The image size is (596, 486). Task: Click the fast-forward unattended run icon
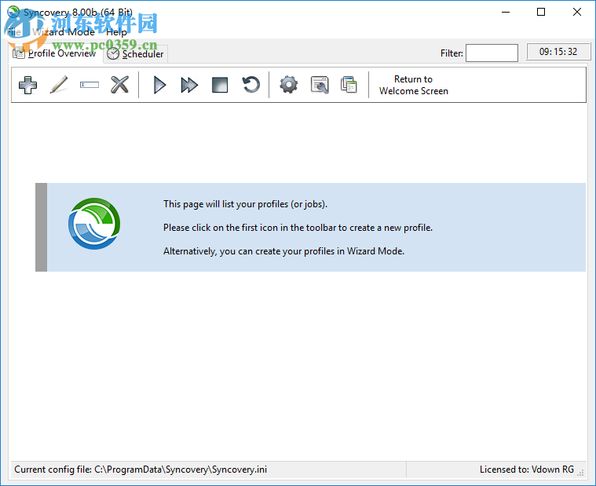pyautogui.click(x=189, y=85)
